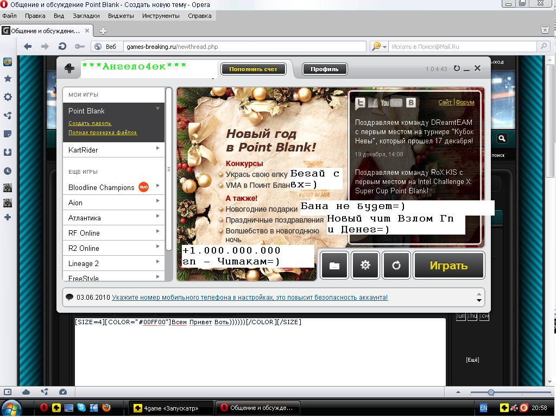Click the Пополнить счет button
The image size is (556, 417).
(253, 69)
